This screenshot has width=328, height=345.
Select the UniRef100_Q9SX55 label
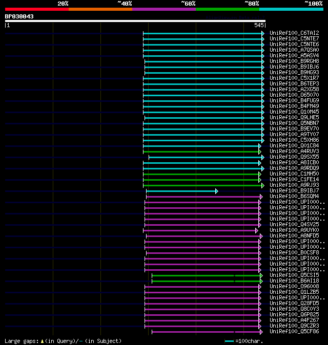click(x=294, y=157)
